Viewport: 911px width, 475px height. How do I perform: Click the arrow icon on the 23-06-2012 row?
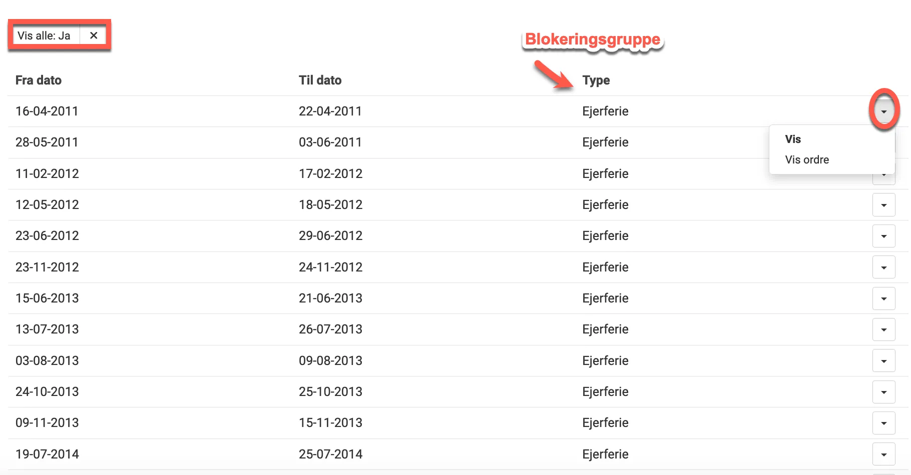click(x=884, y=236)
